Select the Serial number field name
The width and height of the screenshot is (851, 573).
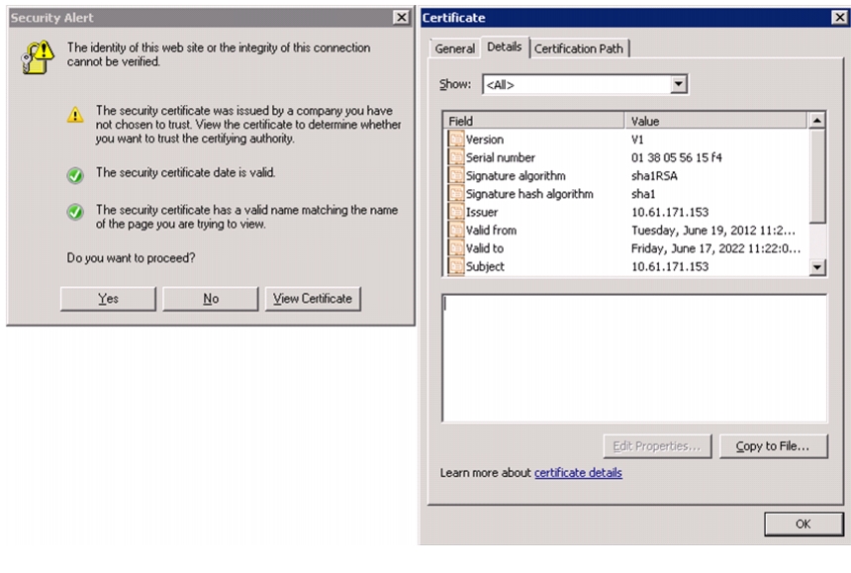501,157
